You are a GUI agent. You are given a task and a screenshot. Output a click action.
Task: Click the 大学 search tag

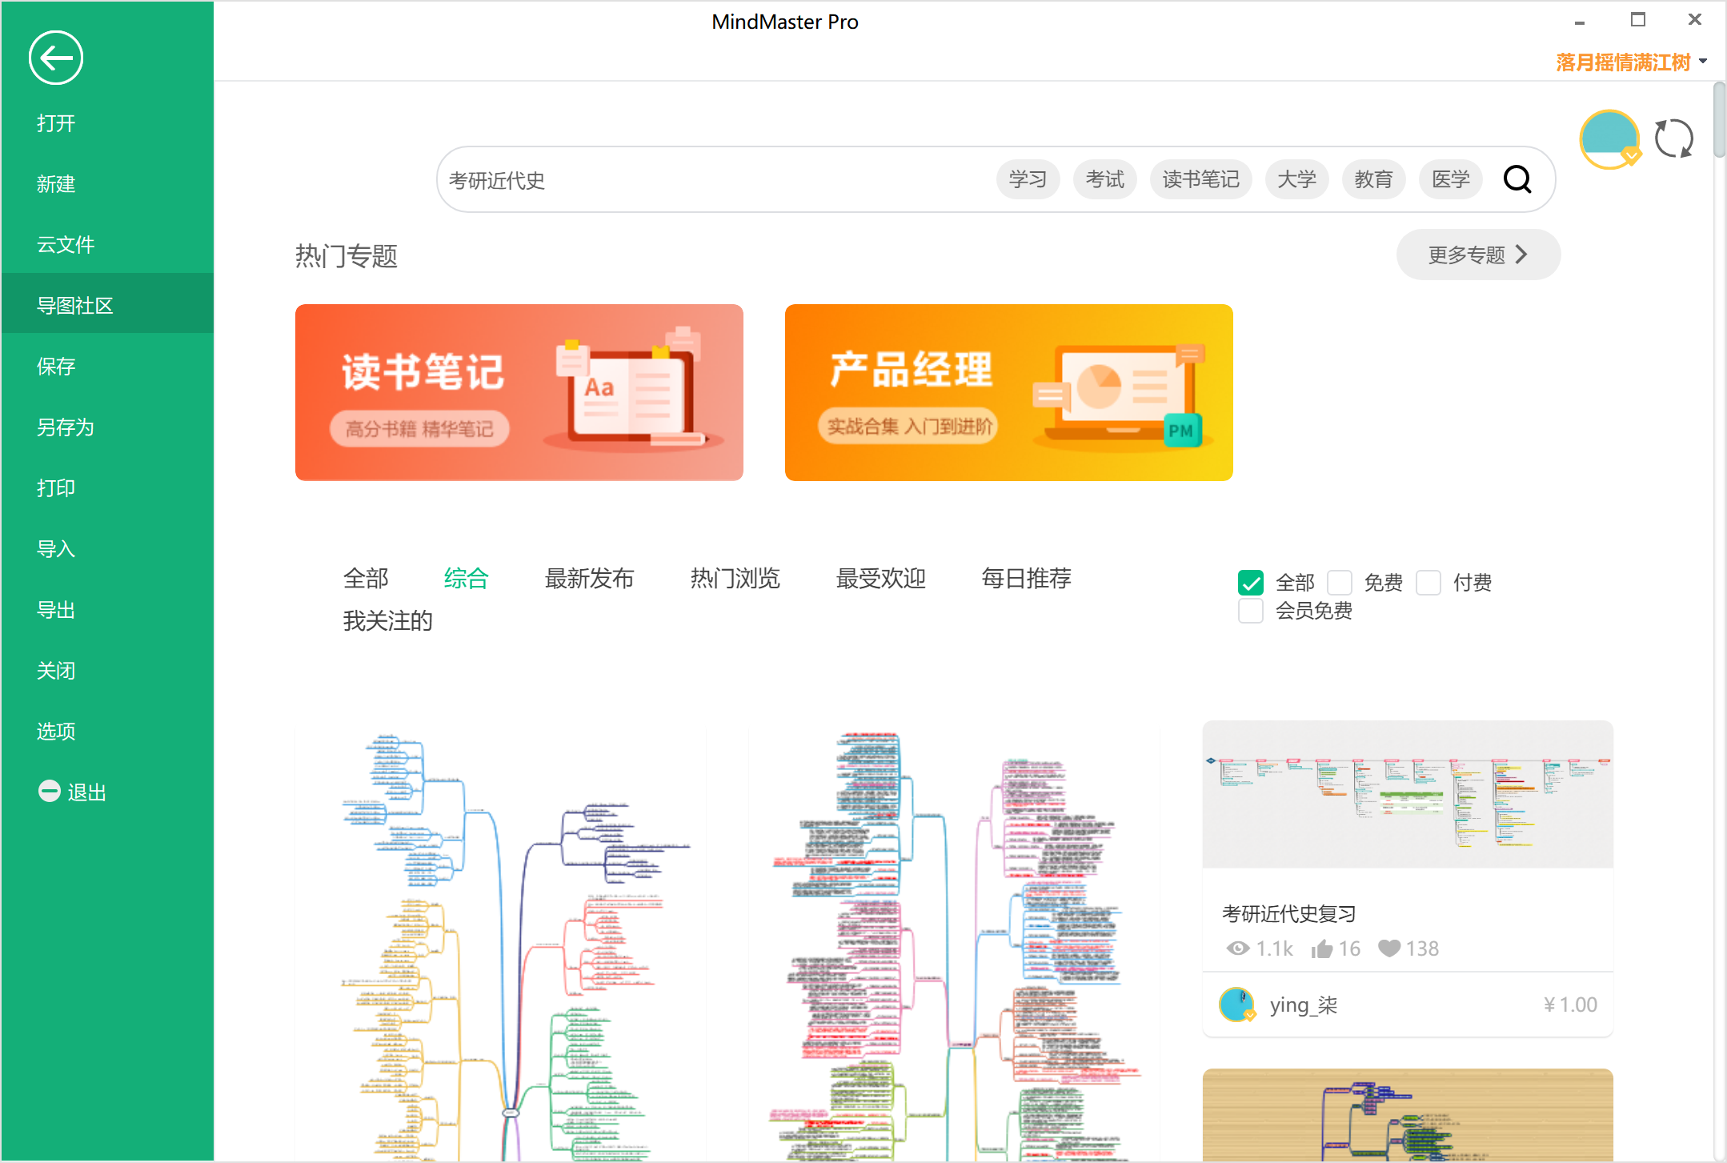[x=1296, y=179]
